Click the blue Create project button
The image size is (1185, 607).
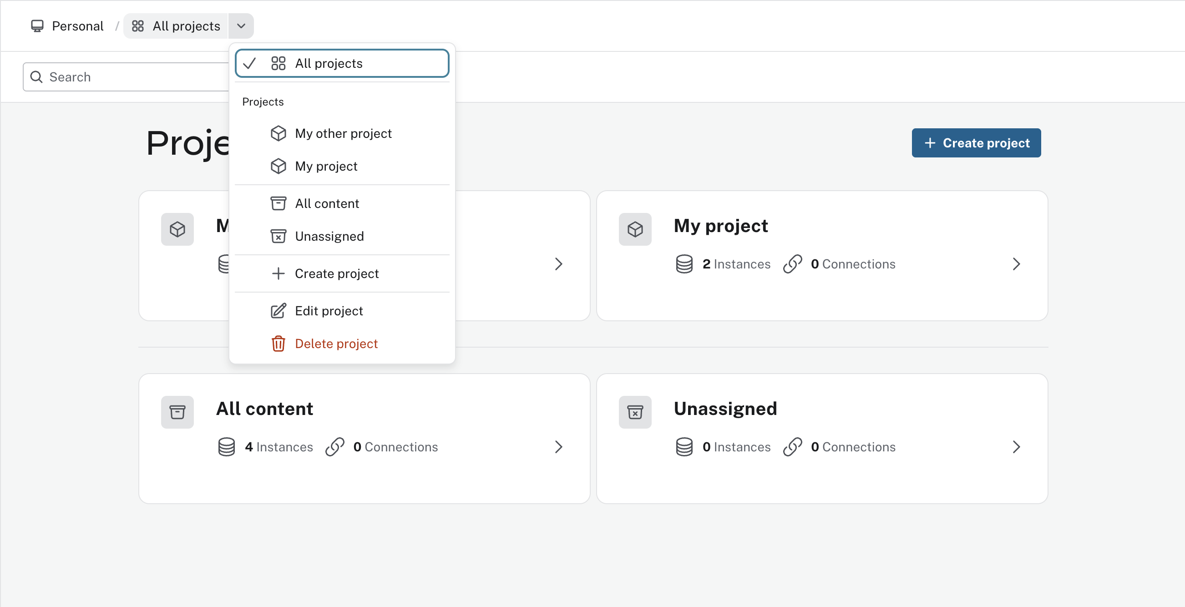(x=976, y=143)
